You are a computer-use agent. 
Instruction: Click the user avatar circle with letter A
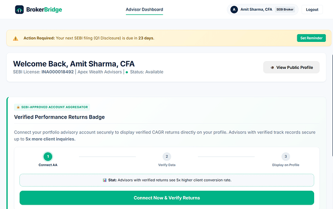[x=234, y=10]
